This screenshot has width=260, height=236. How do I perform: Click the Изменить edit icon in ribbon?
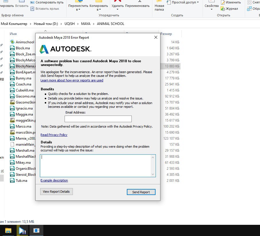[223, 2]
